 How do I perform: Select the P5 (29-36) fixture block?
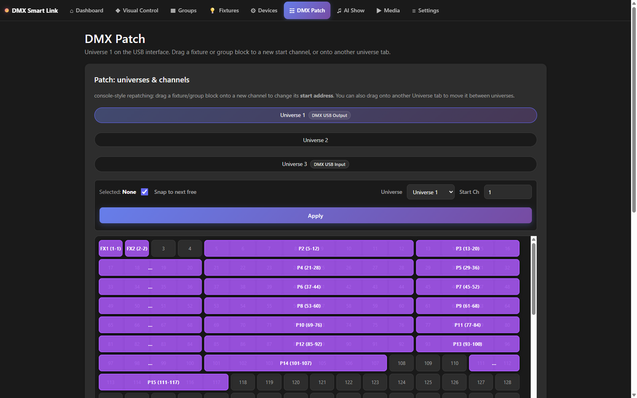468,267
